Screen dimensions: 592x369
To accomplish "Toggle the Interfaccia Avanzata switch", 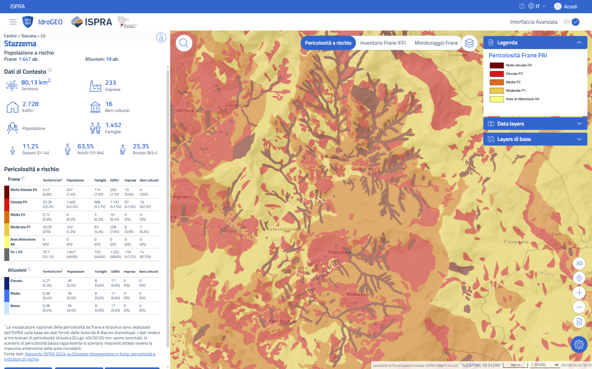I will 572,22.
